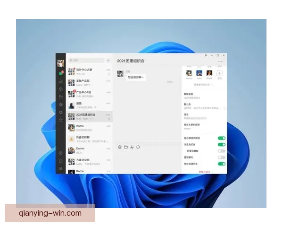Viewport: 283px width, 227px height.
Task: Select the screenshot scissors tool
Action: 132,147
